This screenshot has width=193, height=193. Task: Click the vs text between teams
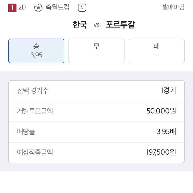coord(97,25)
